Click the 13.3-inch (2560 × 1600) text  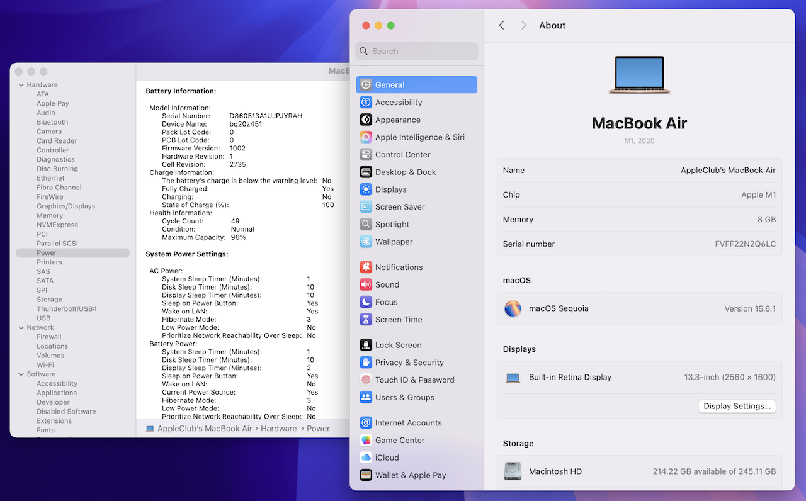point(730,378)
